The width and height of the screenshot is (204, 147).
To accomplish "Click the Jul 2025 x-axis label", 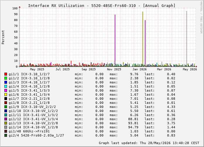I will tap(63, 69).
